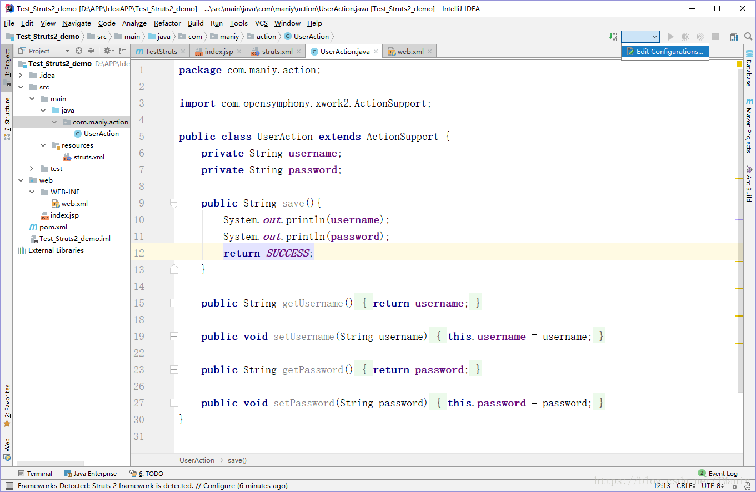
Task: Open Project panel gear settings icon
Action: 108,51
